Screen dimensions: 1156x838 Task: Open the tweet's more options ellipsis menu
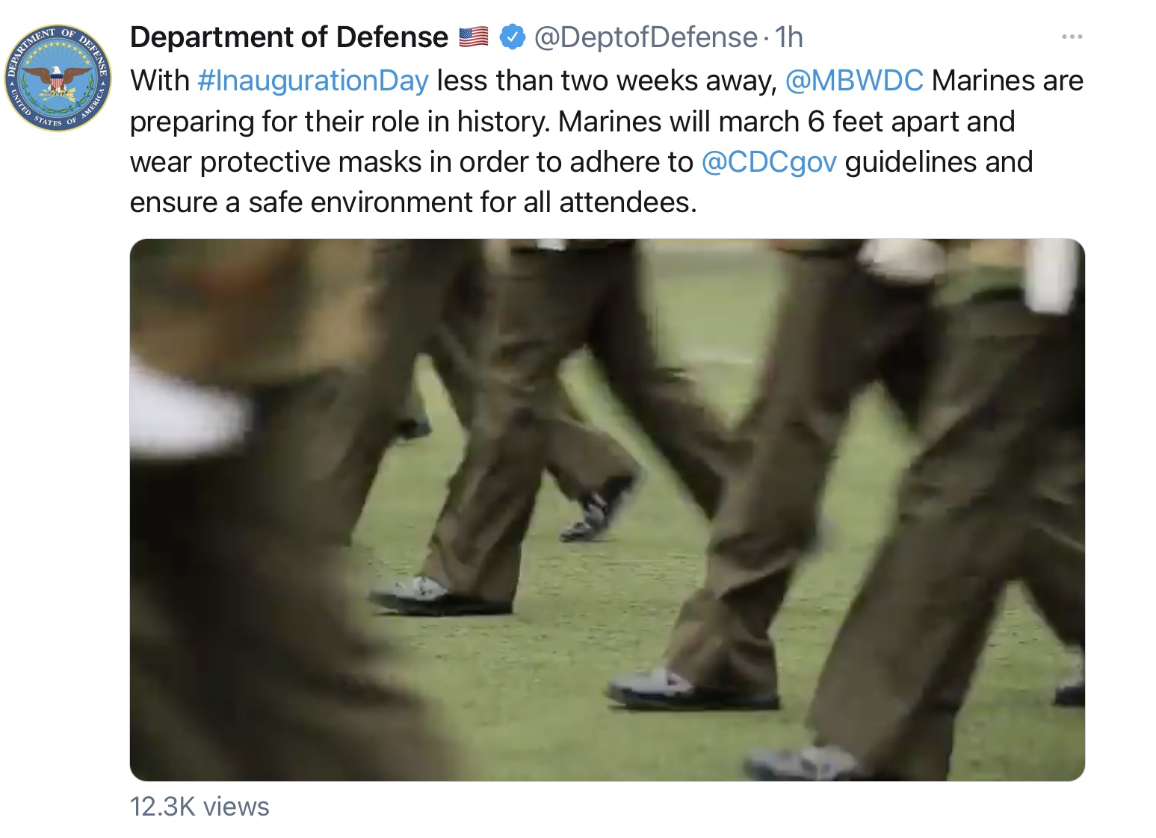pyautogui.click(x=1072, y=37)
